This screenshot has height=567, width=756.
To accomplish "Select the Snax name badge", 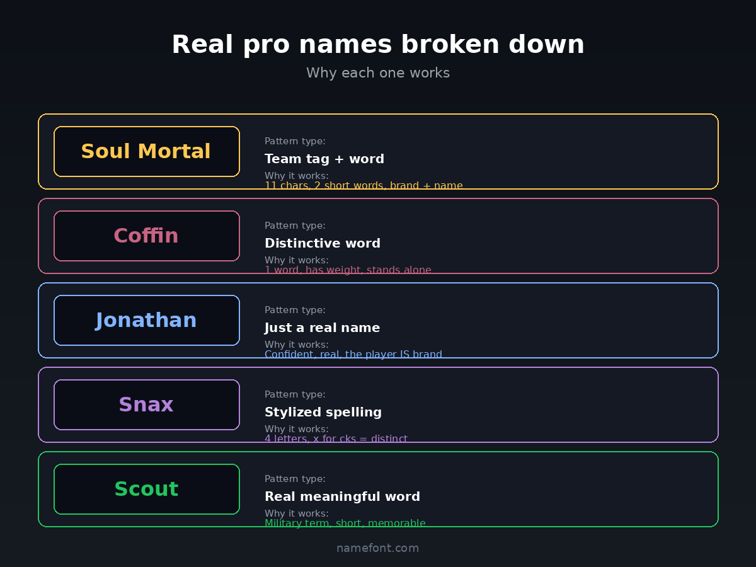I will point(146,405).
